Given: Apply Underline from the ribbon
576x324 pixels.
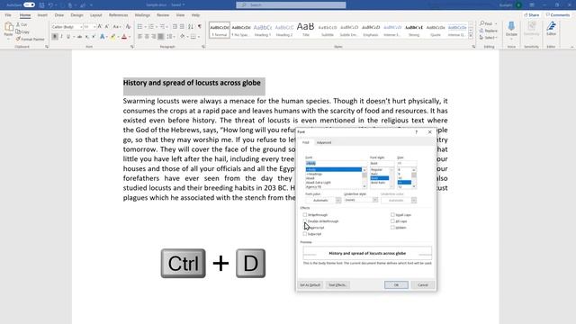Looking at the screenshot, I should (68, 37).
